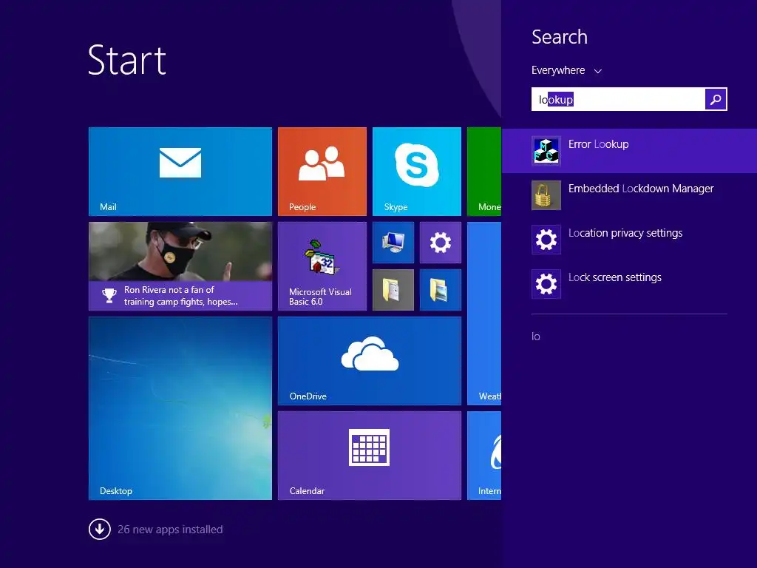Image resolution: width=757 pixels, height=568 pixels.
Task: Click the padlock icon of Lockdown Manager
Action: (x=546, y=195)
